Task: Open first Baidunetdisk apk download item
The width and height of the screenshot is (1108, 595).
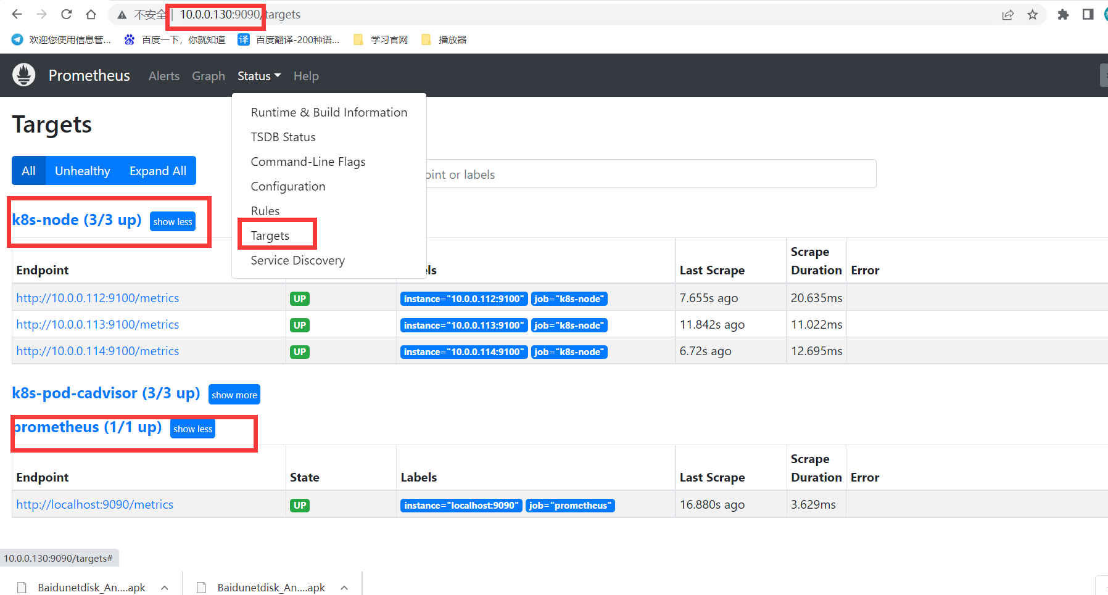Action: click(x=82, y=587)
